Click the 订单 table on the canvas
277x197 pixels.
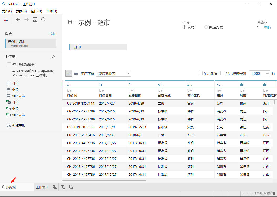pos(98,47)
